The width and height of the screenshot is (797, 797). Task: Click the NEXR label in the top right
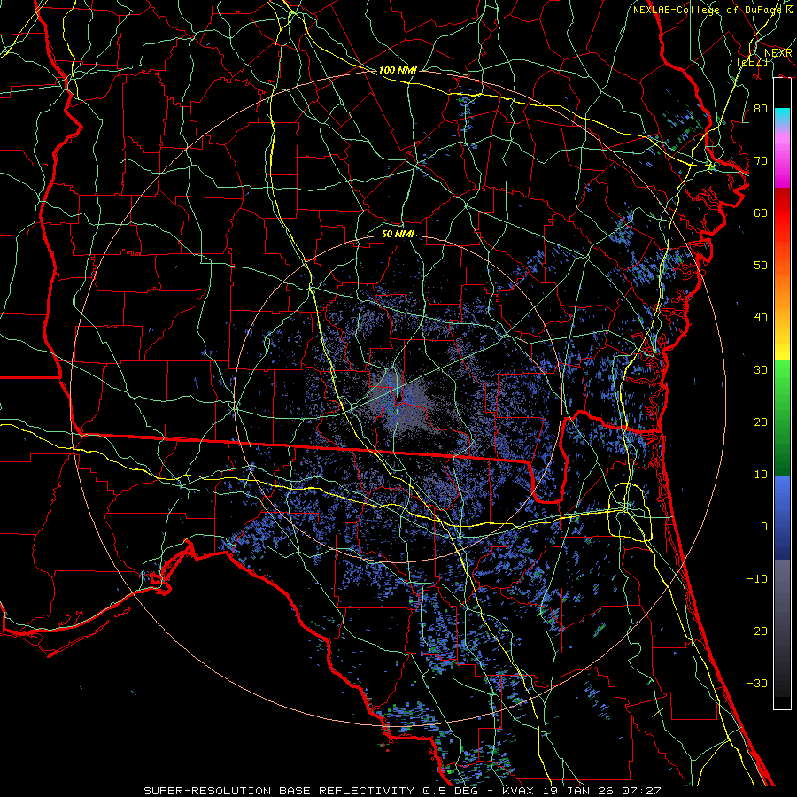pos(778,53)
